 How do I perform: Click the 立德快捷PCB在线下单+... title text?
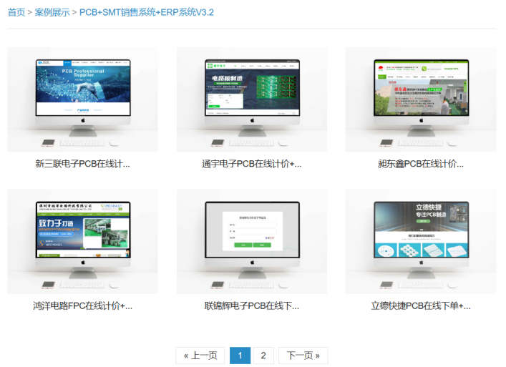tap(421, 306)
